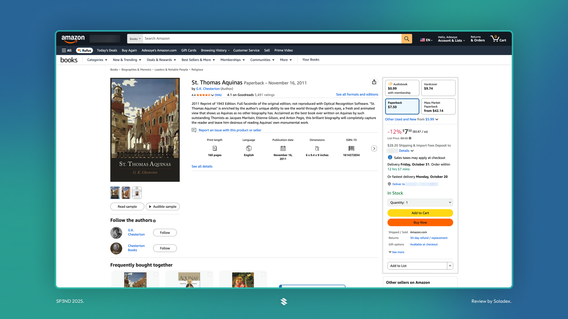Open the All hamburger menu
This screenshot has width=568, height=319.
tap(67, 51)
